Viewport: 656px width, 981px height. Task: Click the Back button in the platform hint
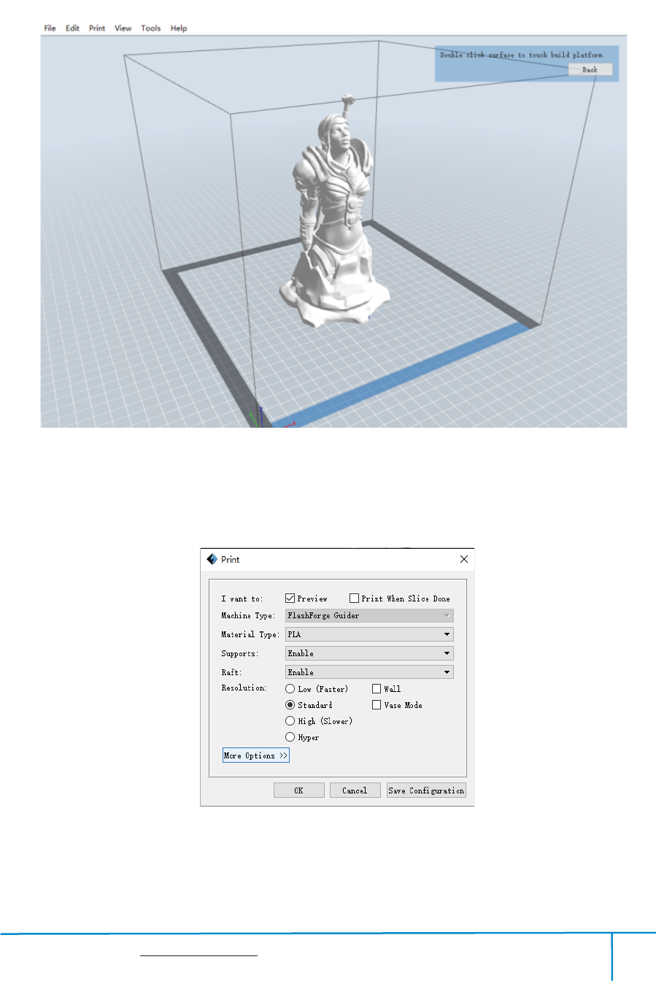coord(590,70)
